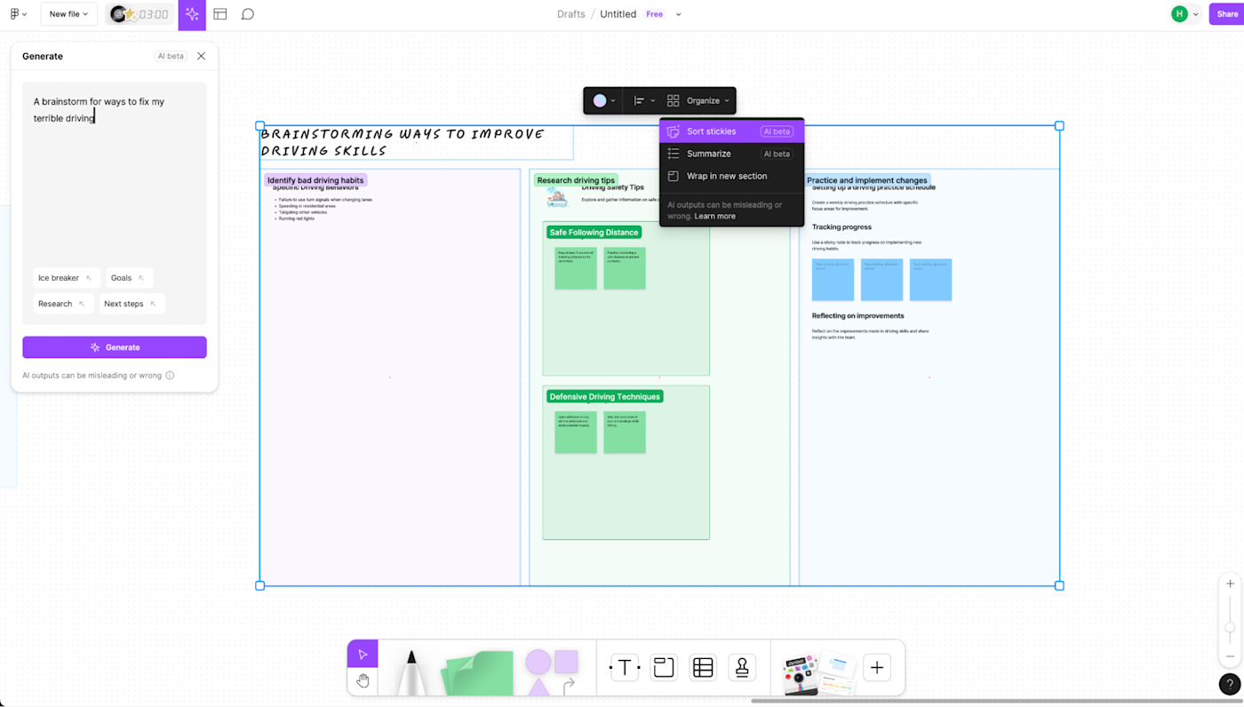Choose Sort stickies from Organize menu

pyautogui.click(x=731, y=131)
